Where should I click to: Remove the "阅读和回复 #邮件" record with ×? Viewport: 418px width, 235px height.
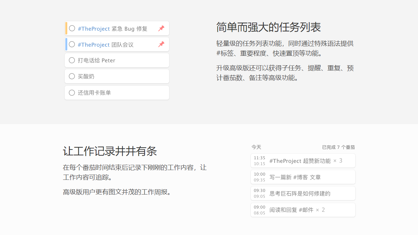(x=317, y=210)
